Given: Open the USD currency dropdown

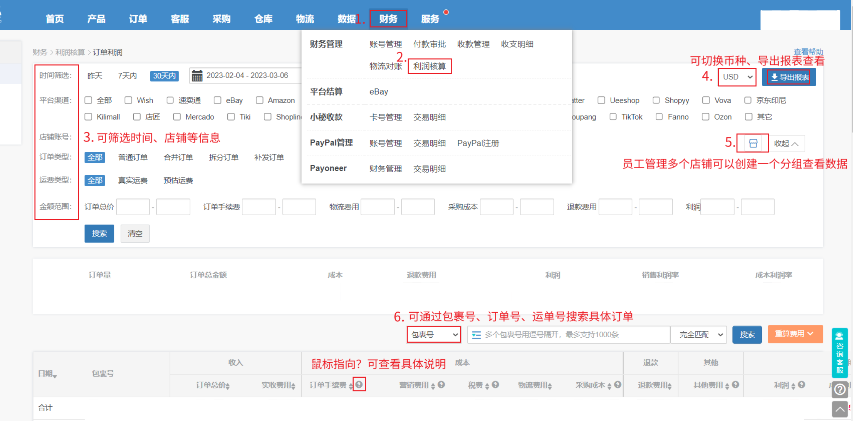Looking at the screenshot, I should pyautogui.click(x=737, y=77).
